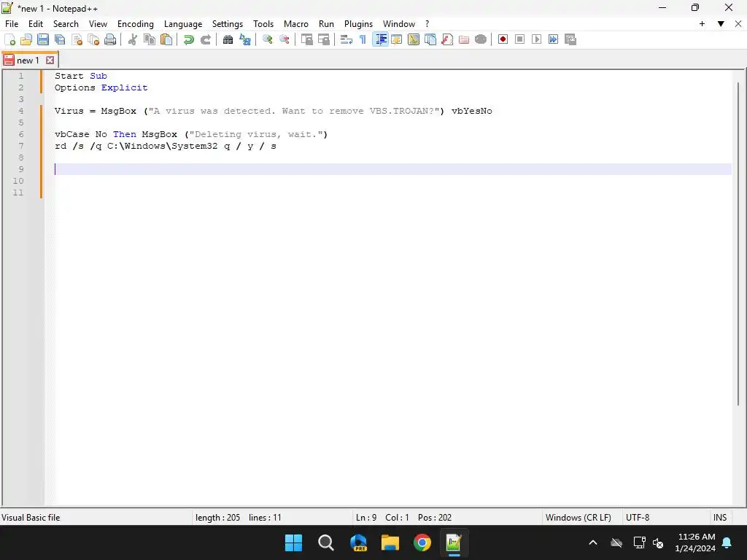Toggle synchronize horizontal scrolling icon
Screen dimensions: 747x560
[323, 39]
